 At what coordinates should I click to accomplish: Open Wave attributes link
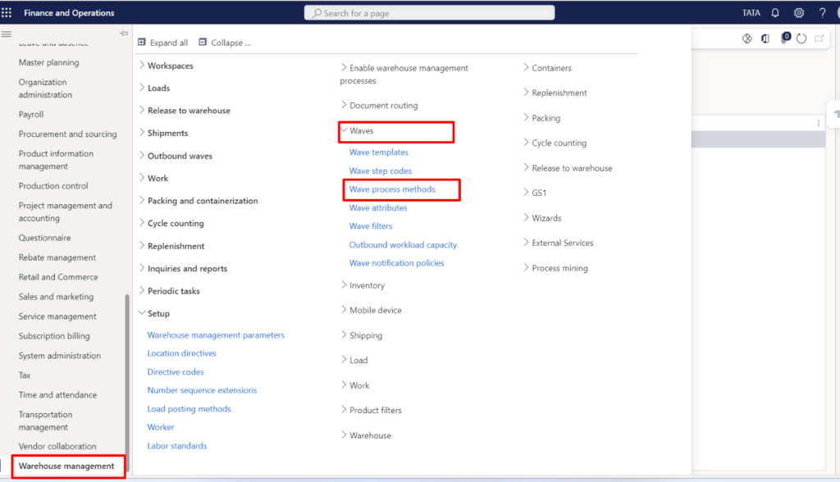pyautogui.click(x=378, y=207)
